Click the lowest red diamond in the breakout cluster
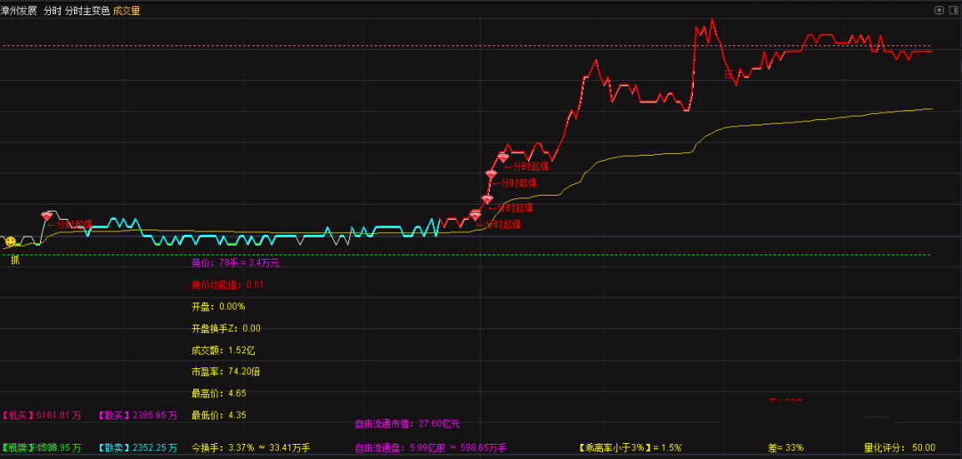 (476, 215)
